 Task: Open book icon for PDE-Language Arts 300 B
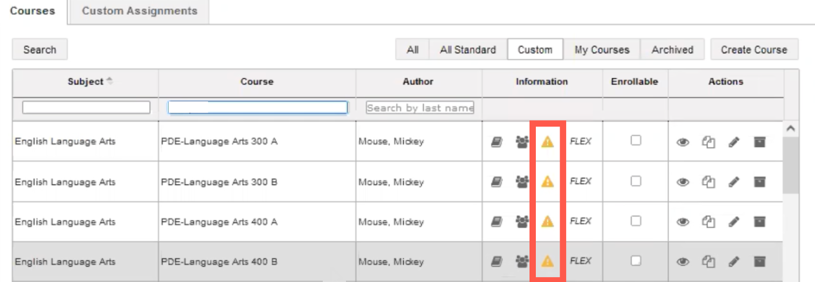(496, 181)
